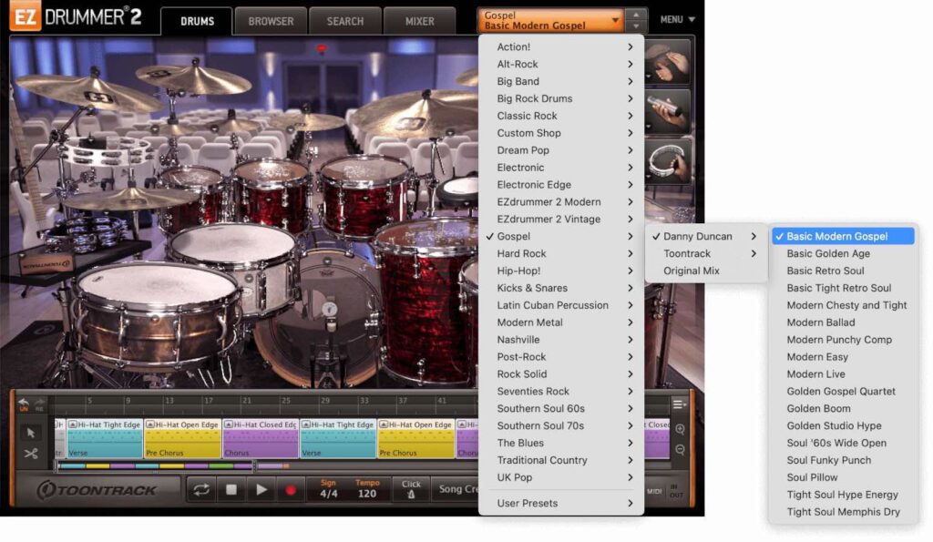
Task: Click the Redo arrow in song track
Action: click(39, 404)
